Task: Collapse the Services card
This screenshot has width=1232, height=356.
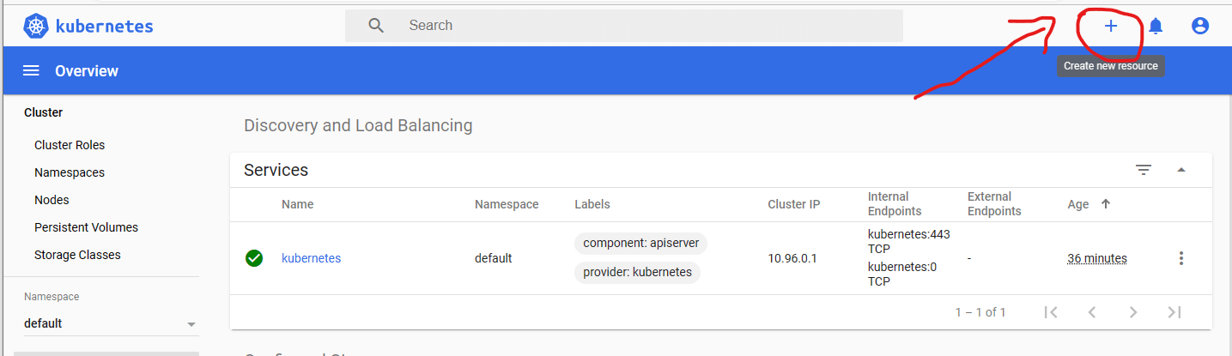Action: (1181, 170)
